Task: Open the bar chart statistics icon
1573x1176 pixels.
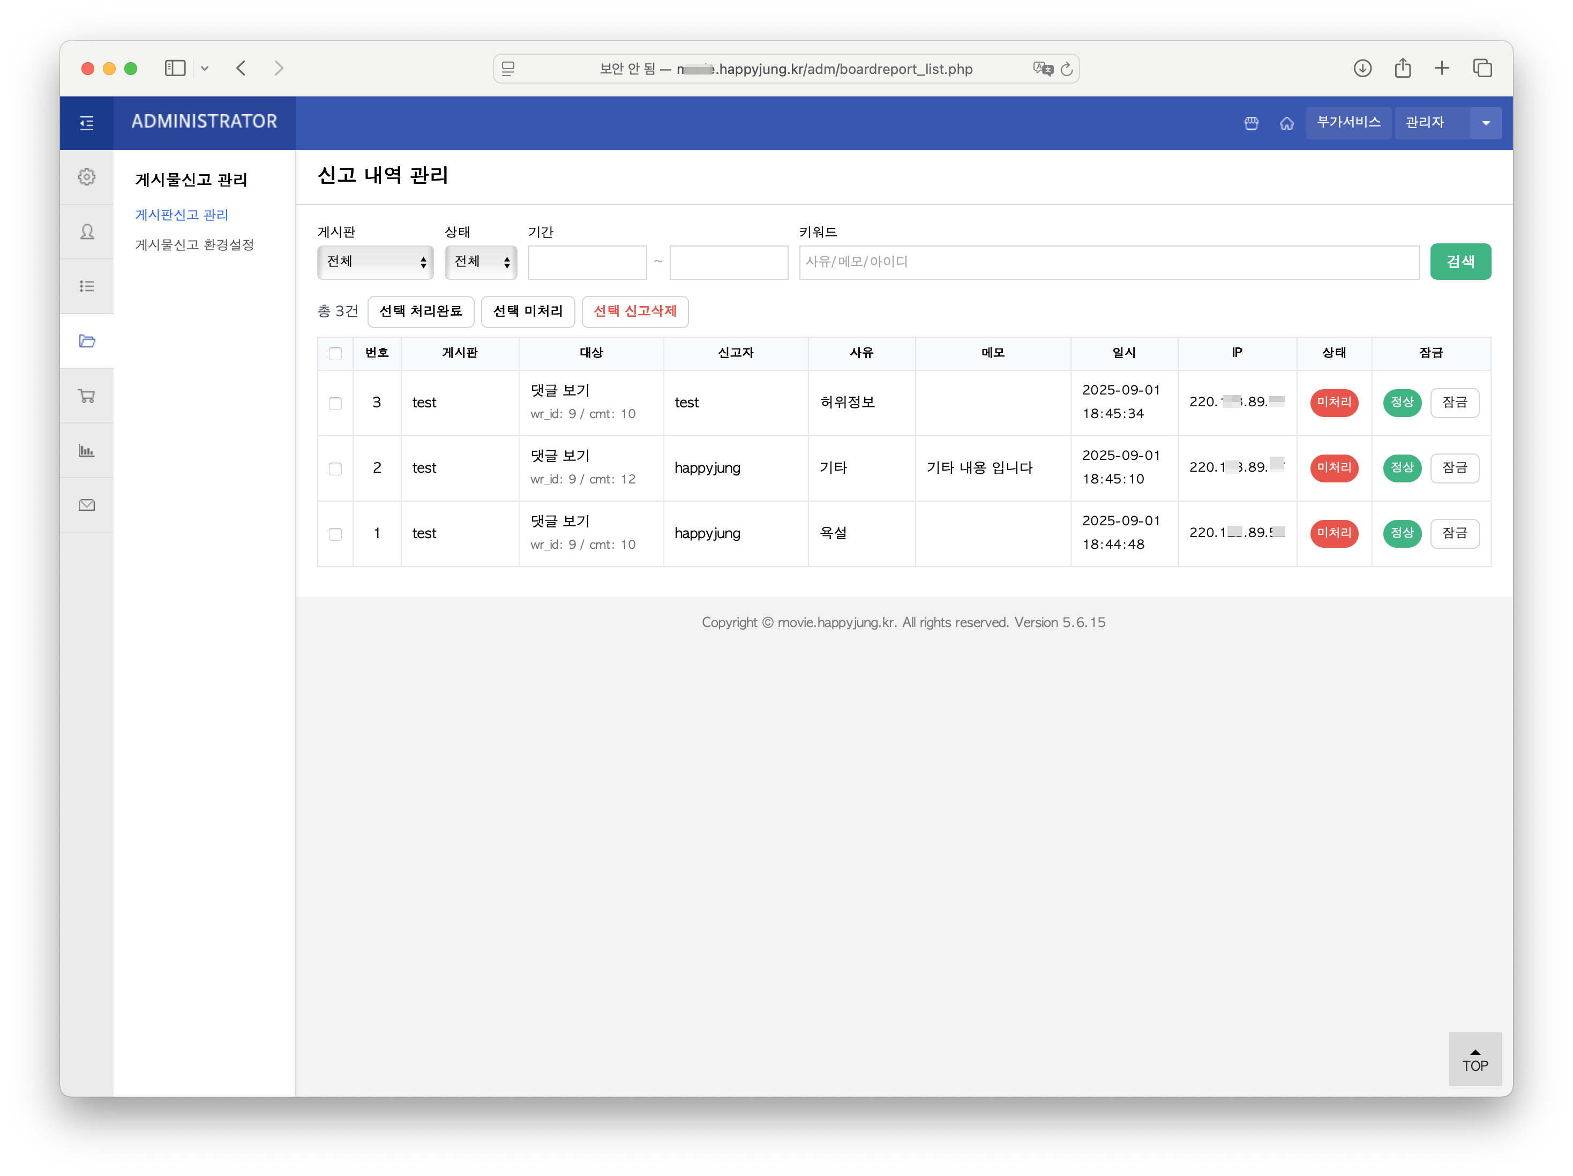Action: 87,450
